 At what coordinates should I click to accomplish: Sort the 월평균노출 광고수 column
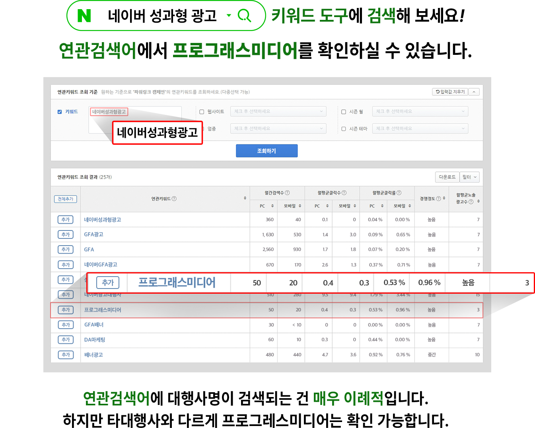tap(479, 201)
